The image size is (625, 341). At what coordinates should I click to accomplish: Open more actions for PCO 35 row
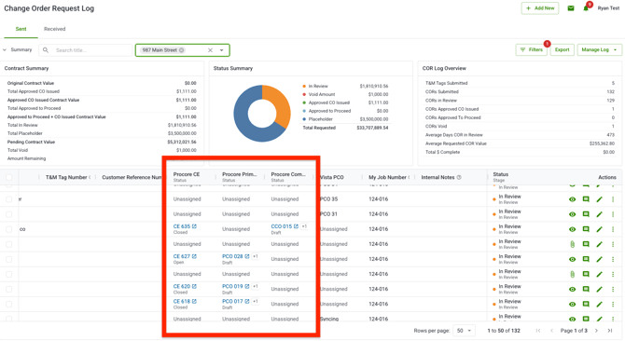[x=613, y=199]
